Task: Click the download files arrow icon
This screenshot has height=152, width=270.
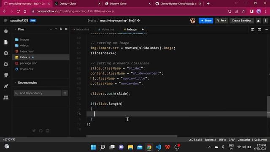Action: click(x=51, y=29)
